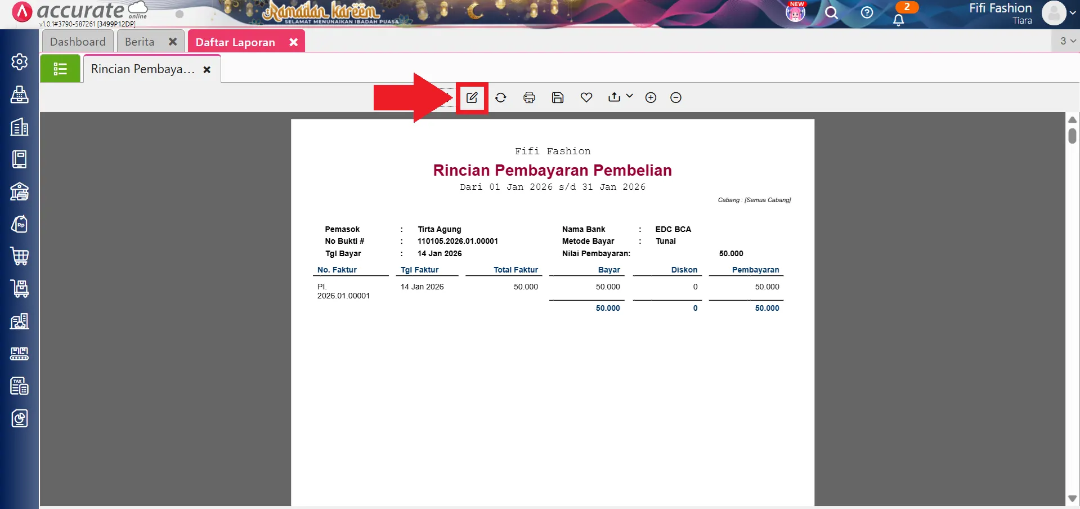Mark the report as favorite with heart icon
This screenshot has height=509, width=1080.
pos(586,97)
